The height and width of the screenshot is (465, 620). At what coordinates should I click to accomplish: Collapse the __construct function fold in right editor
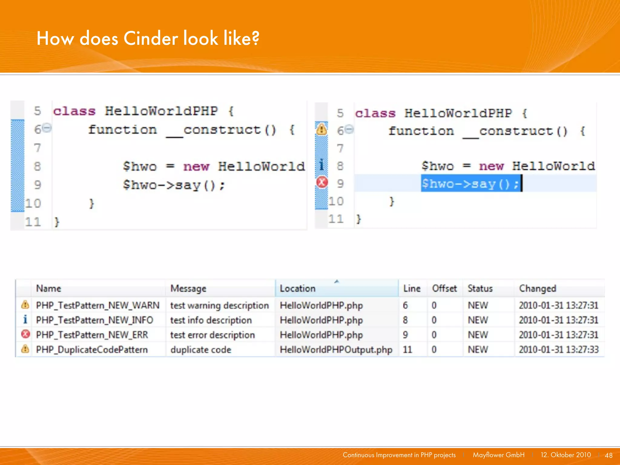349,130
